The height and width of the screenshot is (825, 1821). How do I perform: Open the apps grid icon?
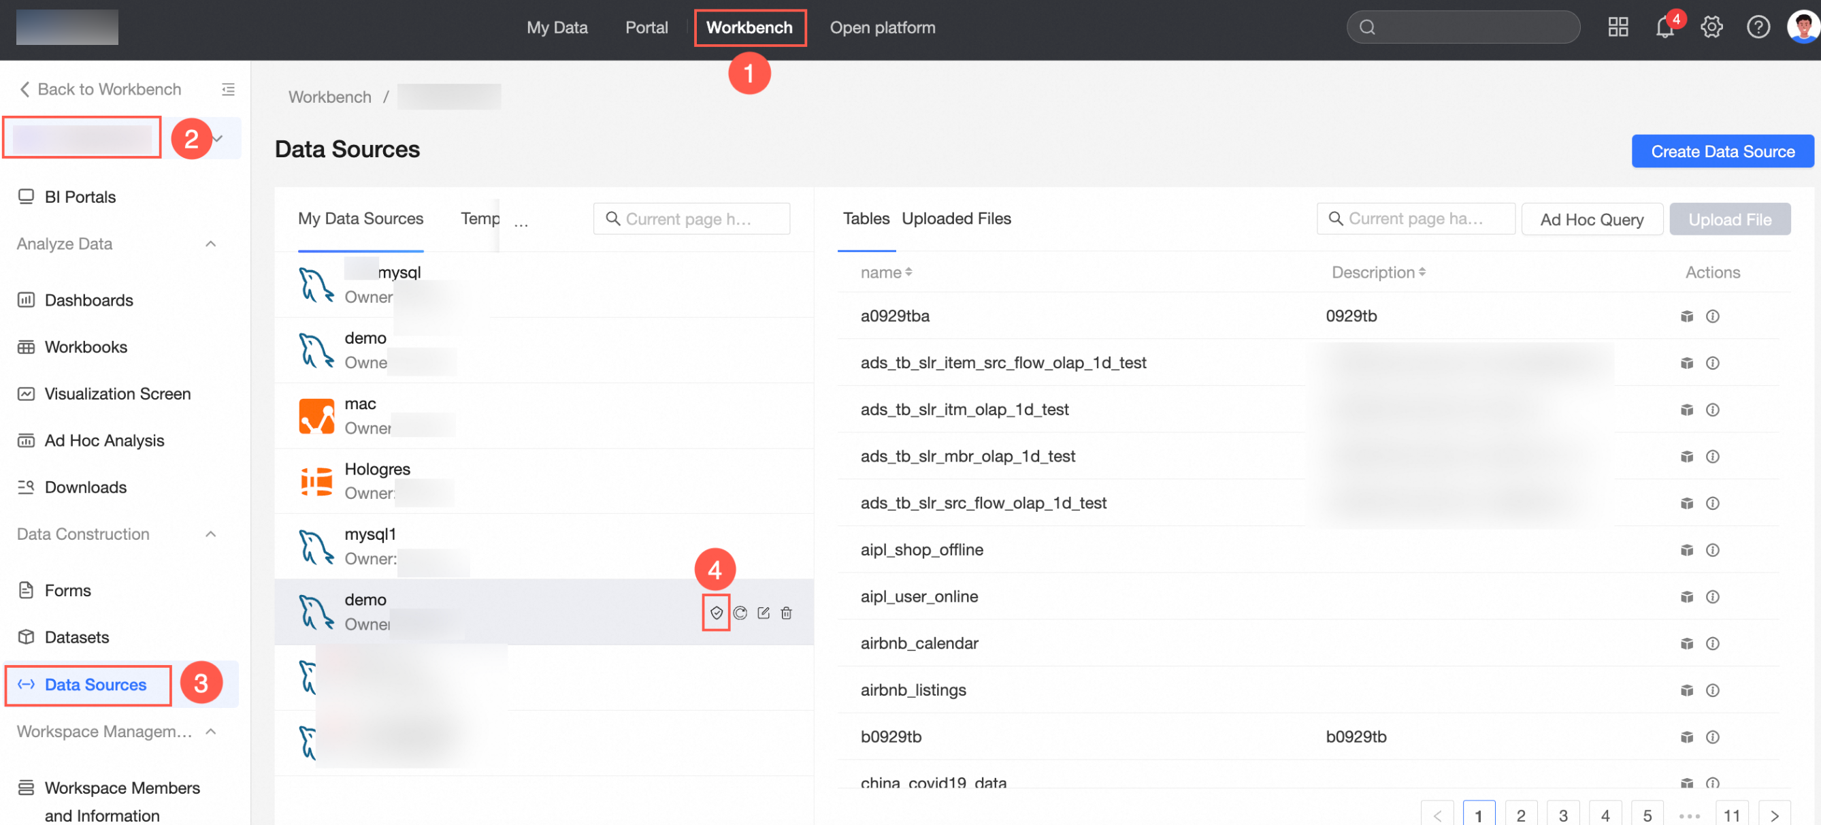[1618, 28]
